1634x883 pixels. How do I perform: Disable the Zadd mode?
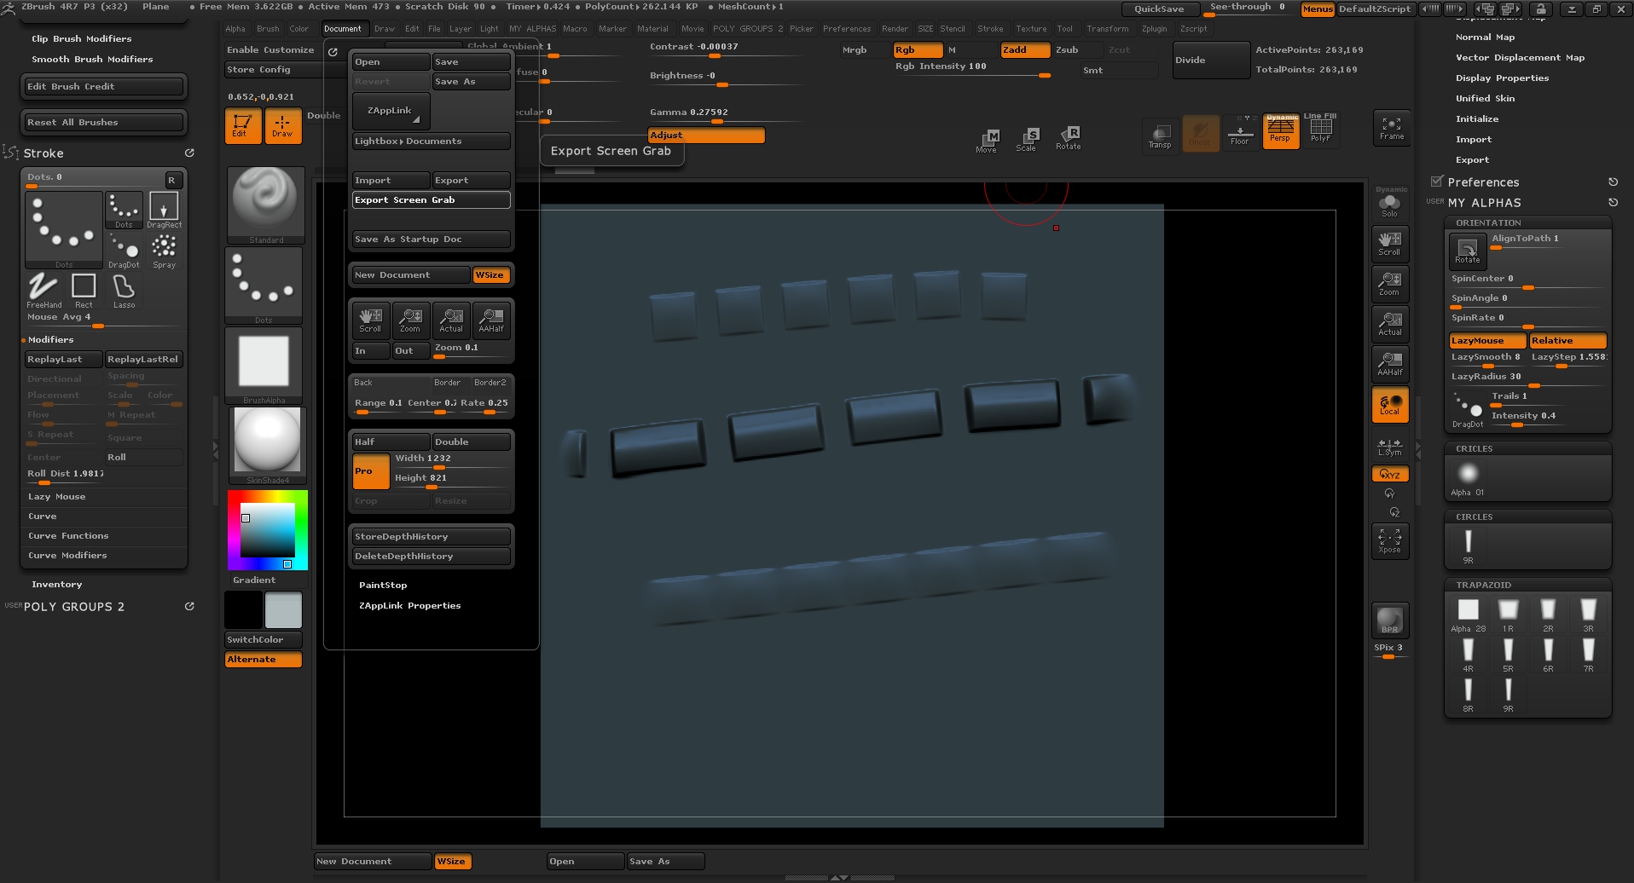1023,50
